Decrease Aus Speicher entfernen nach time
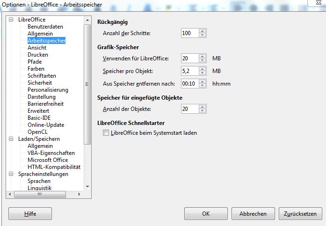The width and height of the screenshot is (326, 226). pos(203,86)
